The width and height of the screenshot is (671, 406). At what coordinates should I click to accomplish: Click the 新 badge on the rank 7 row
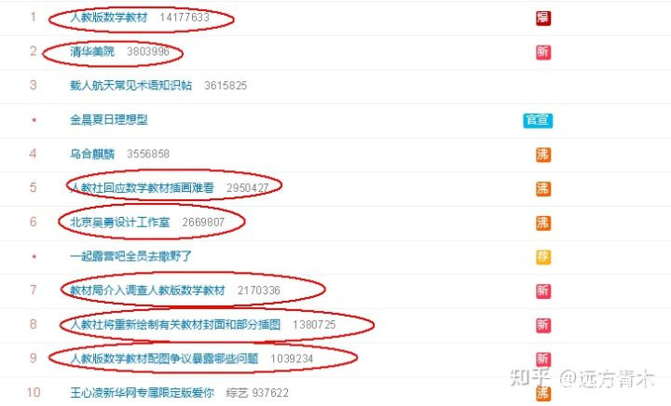coord(543,291)
